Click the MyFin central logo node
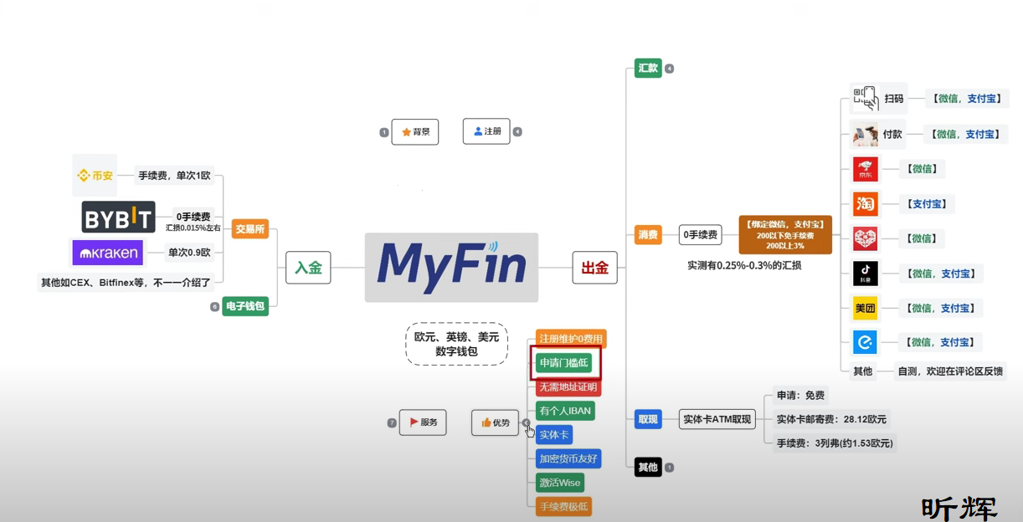This screenshot has height=522, width=1023. click(x=451, y=267)
